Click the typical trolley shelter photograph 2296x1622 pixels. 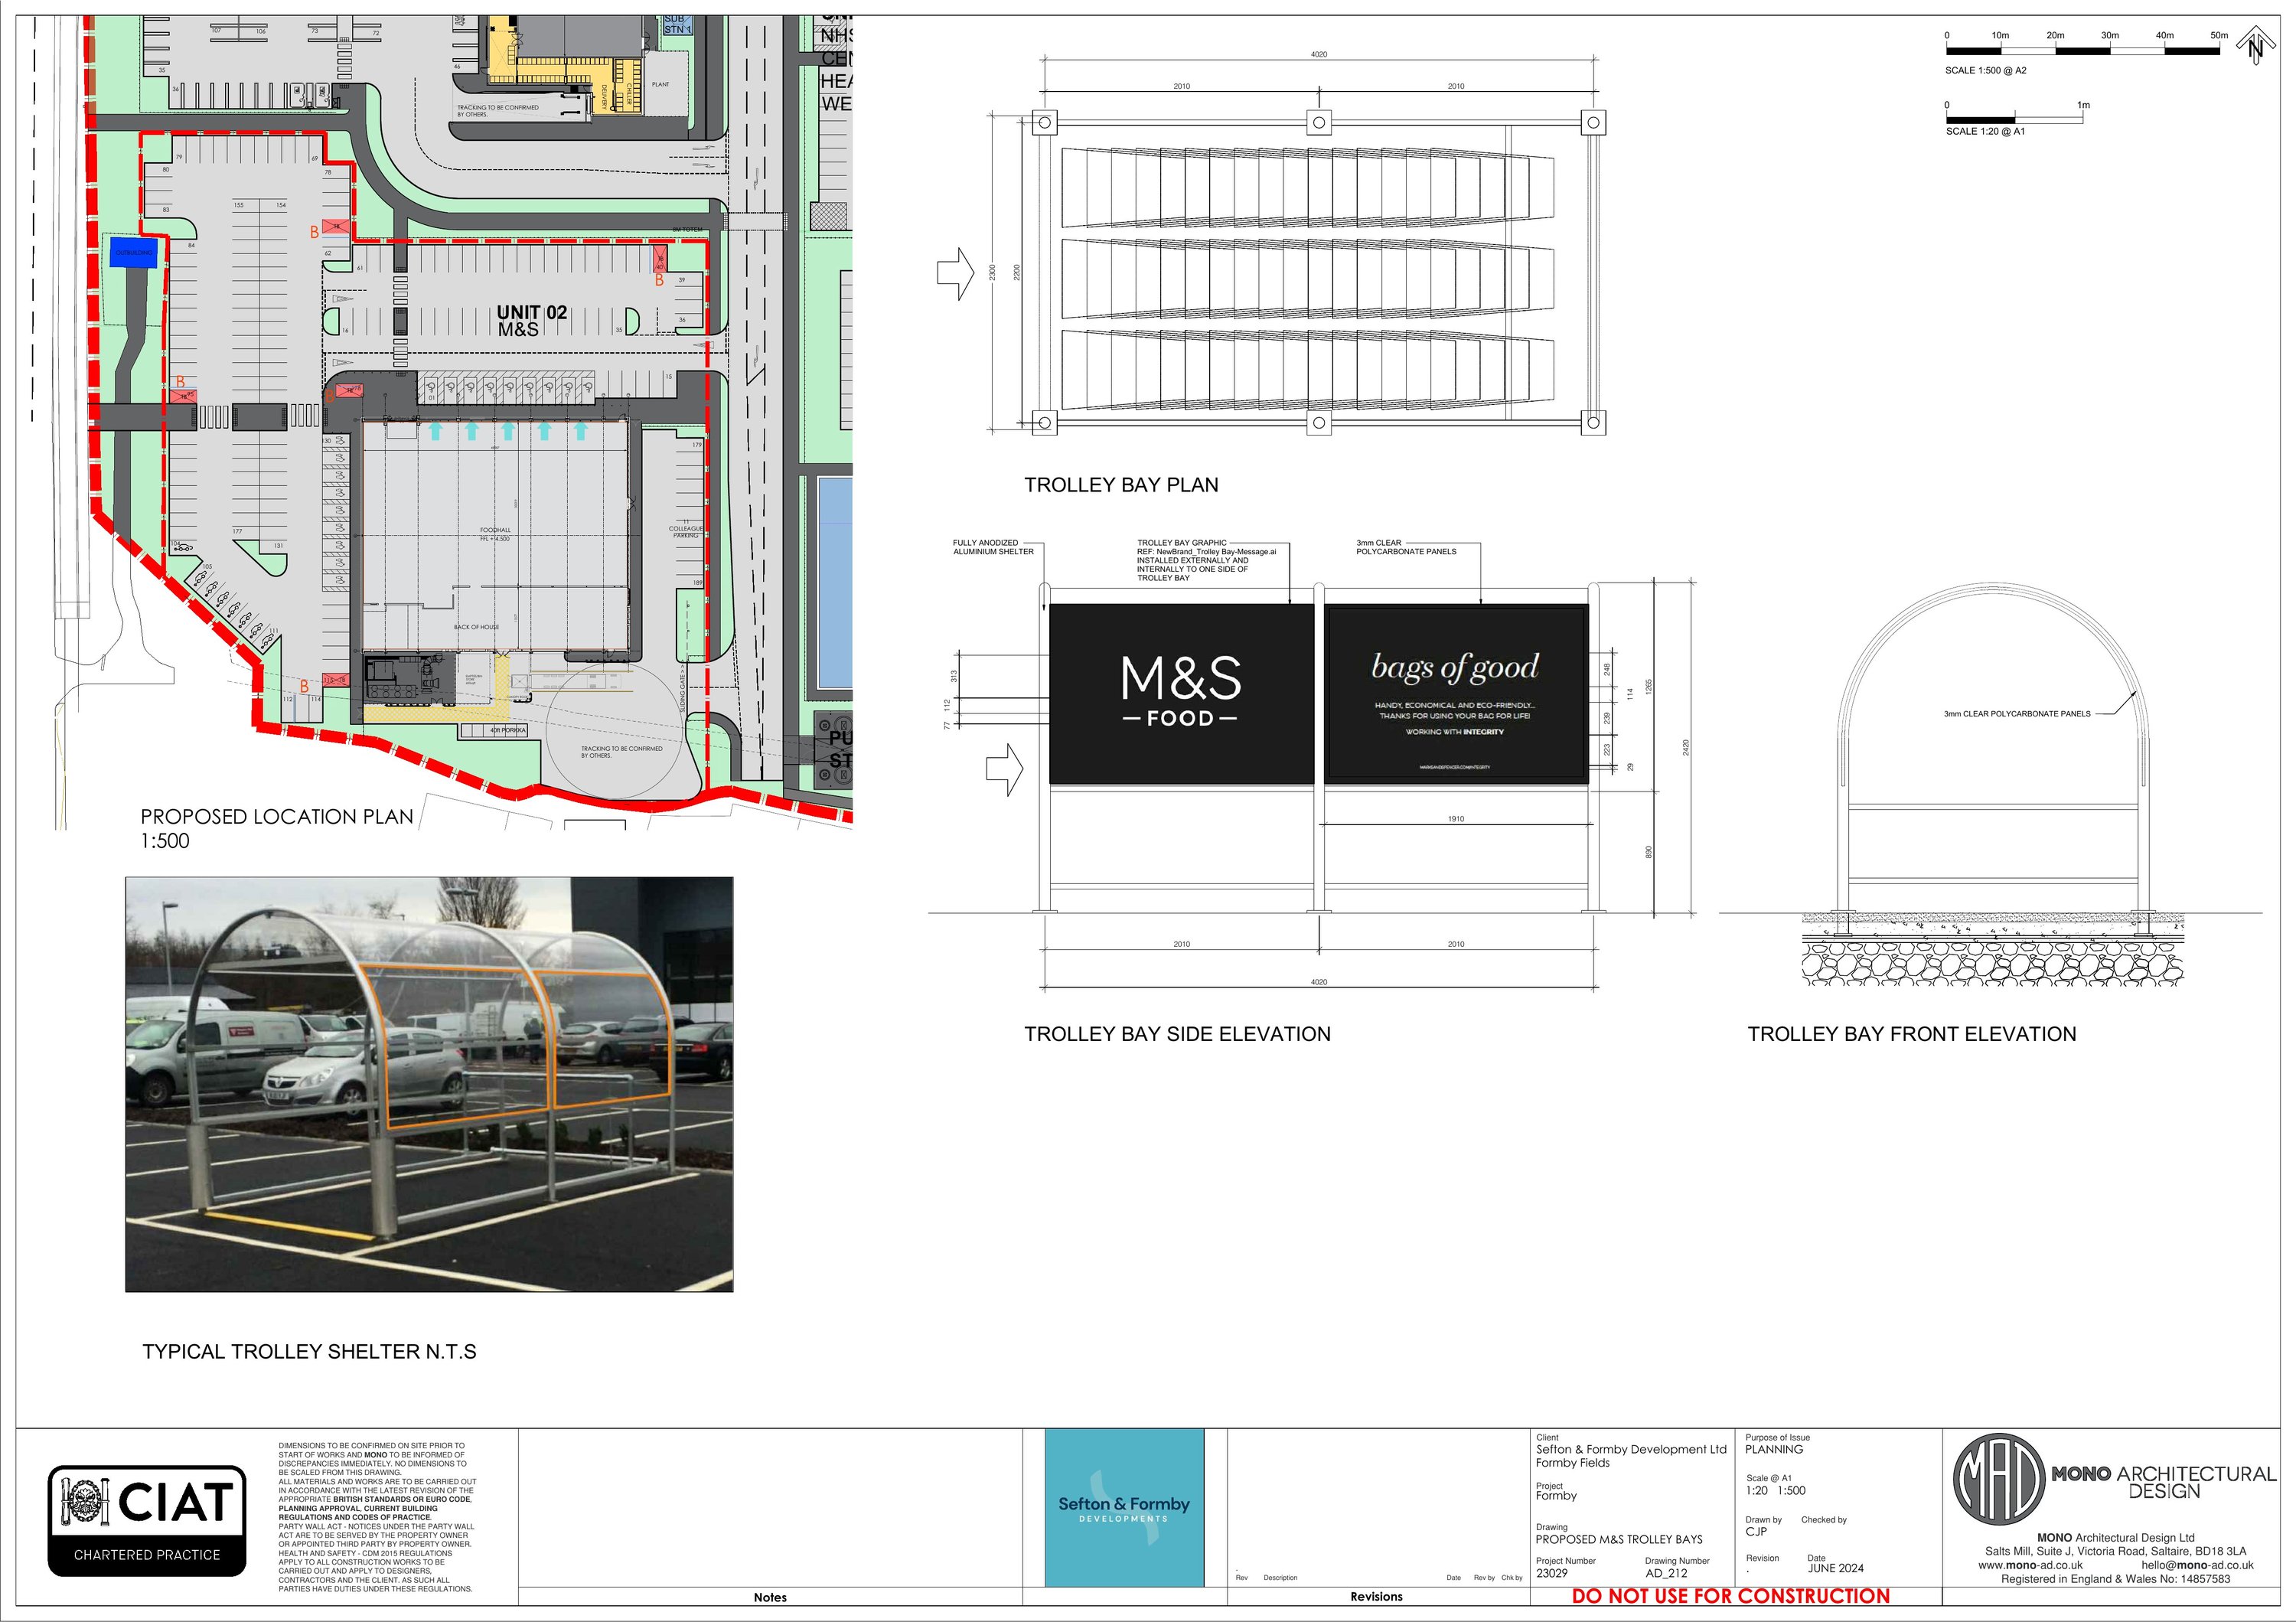point(429,1084)
